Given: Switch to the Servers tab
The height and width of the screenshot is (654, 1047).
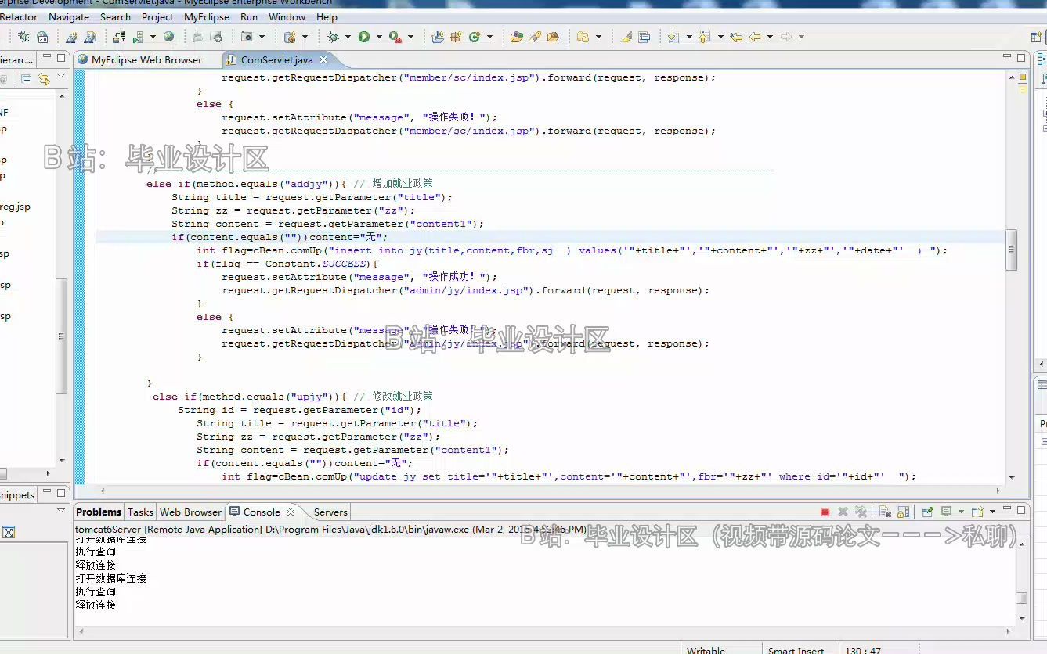Looking at the screenshot, I should pyautogui.click(x=330, y=512).
